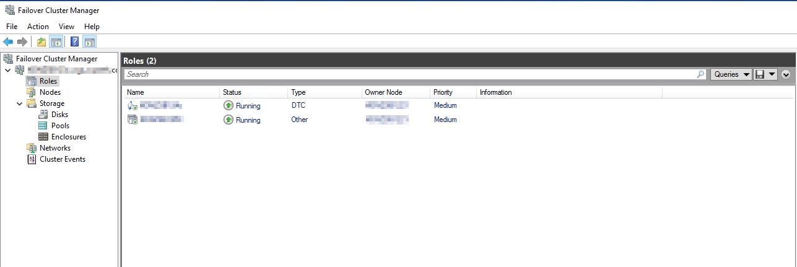The image size is (797, 267).
Task: Select Nodes in the console tree
Action: tap(50, 92)
